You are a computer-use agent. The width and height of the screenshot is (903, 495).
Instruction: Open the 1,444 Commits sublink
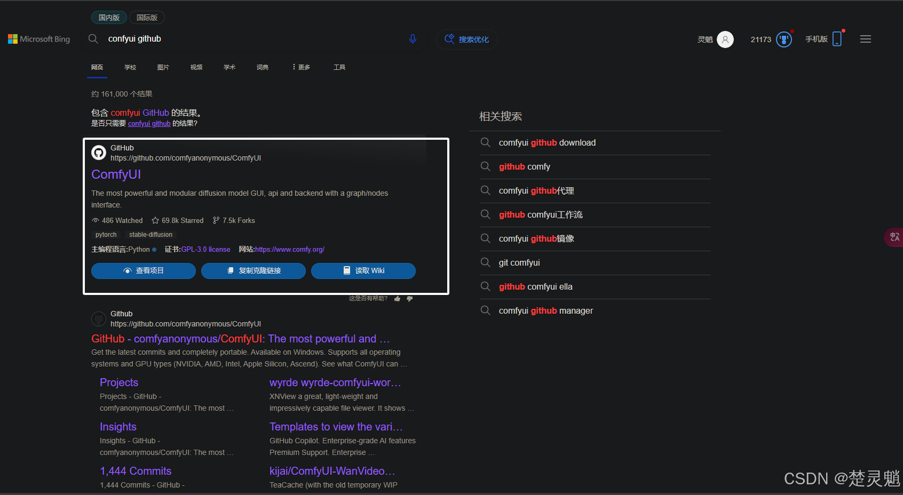pos(136,471)
